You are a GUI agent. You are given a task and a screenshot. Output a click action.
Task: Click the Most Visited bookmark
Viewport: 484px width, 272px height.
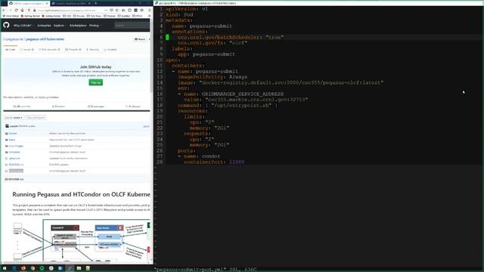tap(11, 16)
